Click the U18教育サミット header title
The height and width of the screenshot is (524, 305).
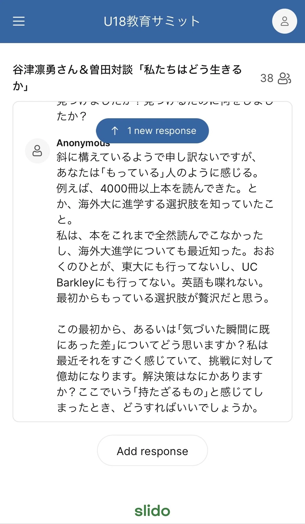coord(152,21)
